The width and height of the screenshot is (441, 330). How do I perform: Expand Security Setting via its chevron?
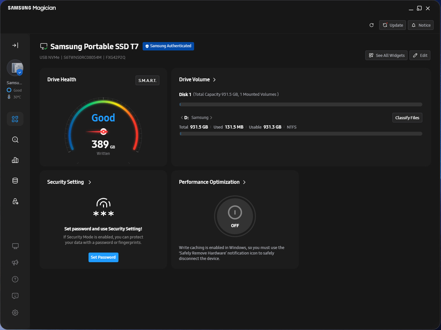[90, 182]
